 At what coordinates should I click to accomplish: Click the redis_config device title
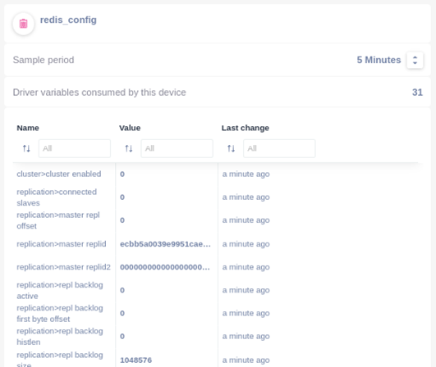click(x=68, y=20)
